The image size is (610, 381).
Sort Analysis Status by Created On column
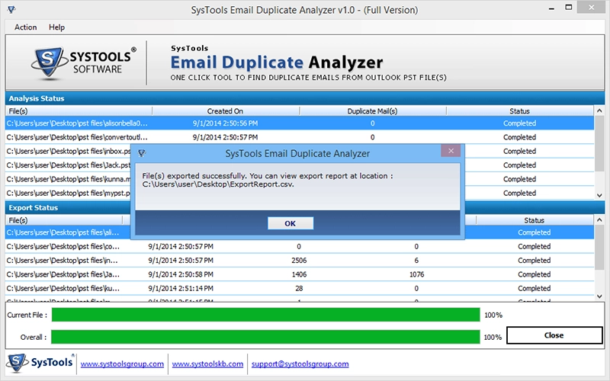coord(225,111)
